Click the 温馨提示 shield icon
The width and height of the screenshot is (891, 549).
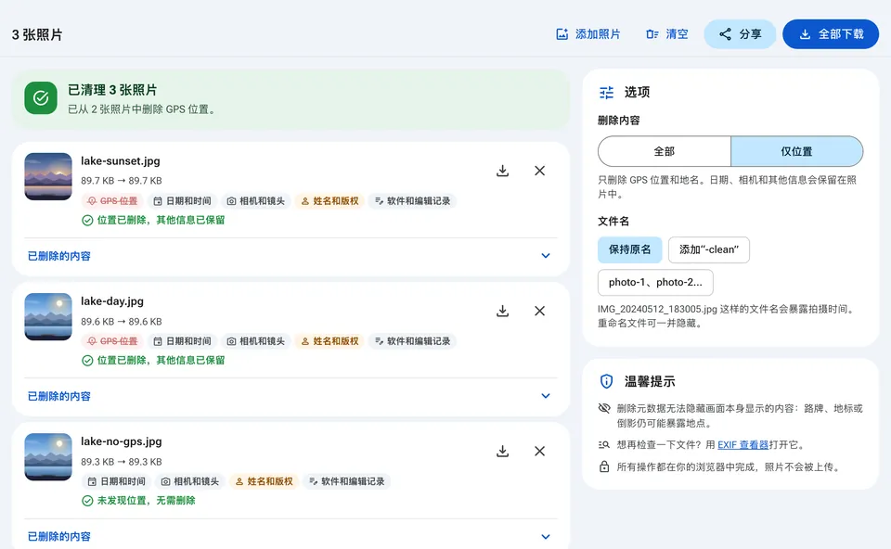(607, 381)
